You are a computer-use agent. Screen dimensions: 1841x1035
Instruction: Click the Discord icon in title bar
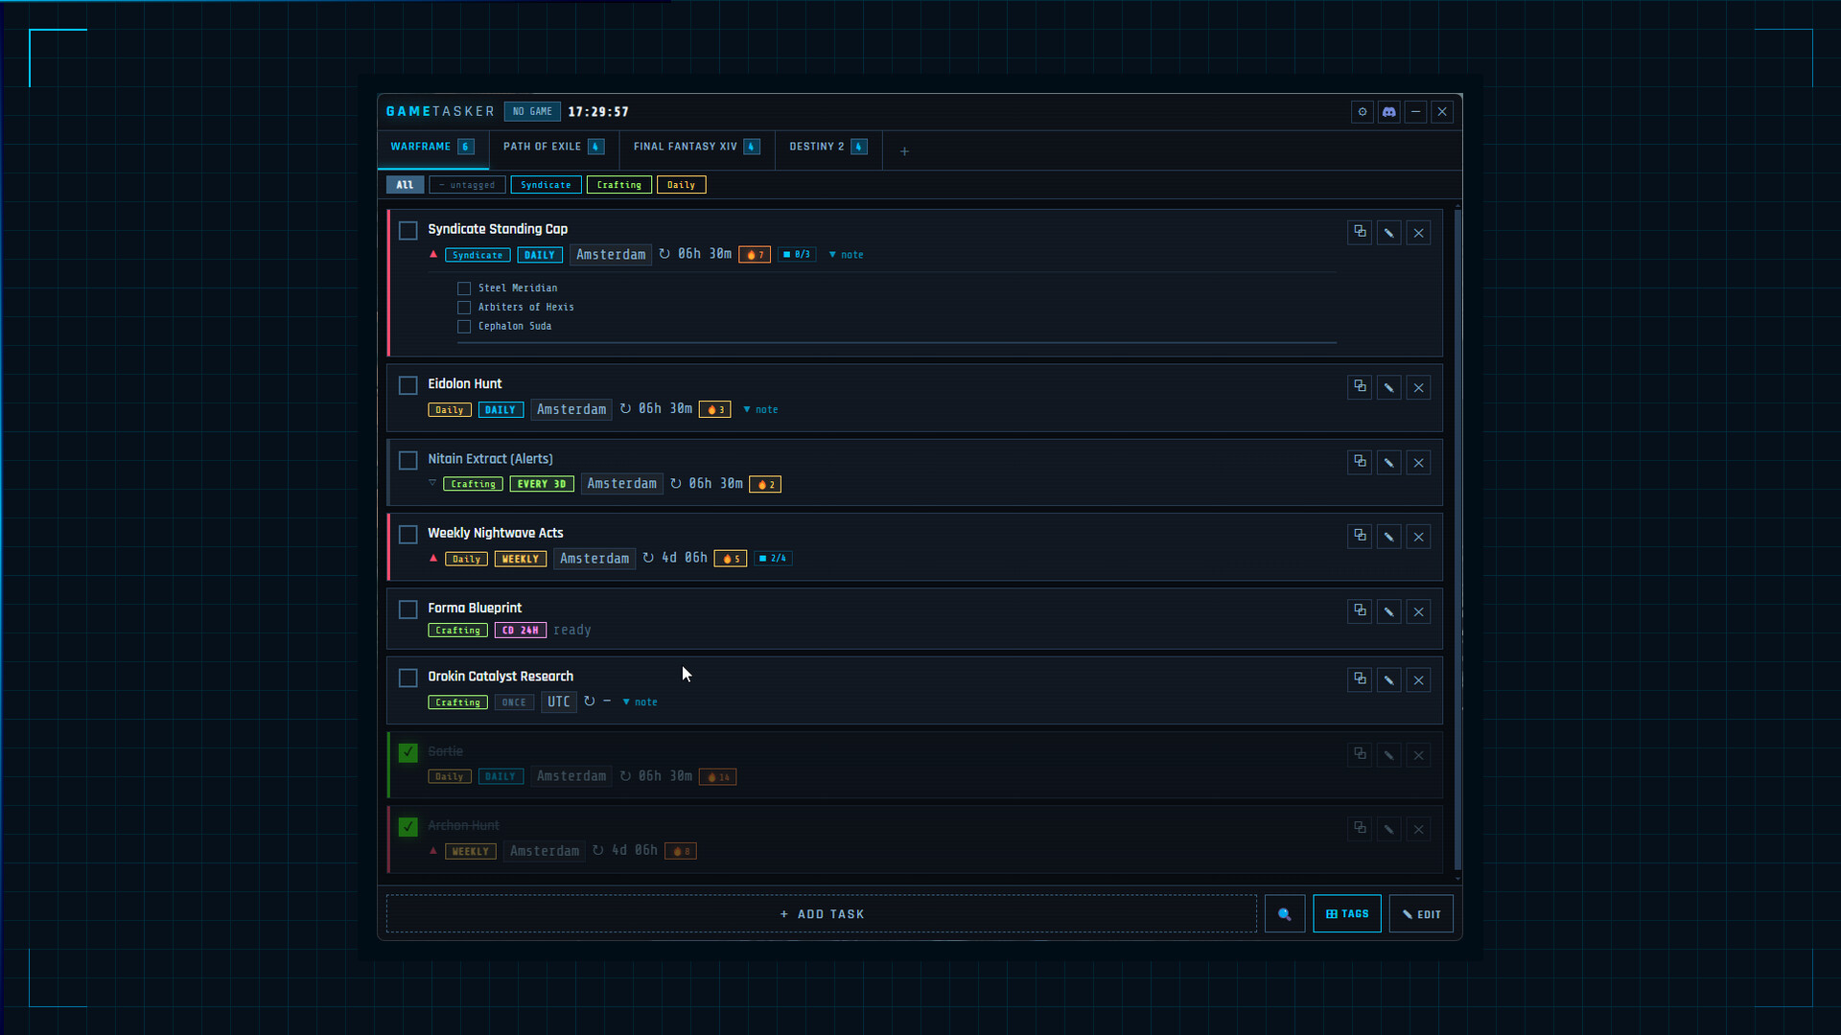[1388, 112]
